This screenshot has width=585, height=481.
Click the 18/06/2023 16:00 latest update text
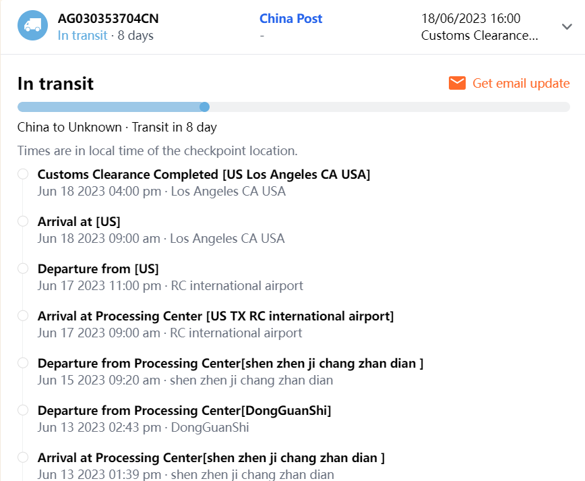pyautogui.click(x=470, y=18)
